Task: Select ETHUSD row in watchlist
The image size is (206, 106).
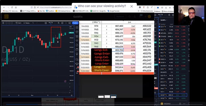Action: (173, 37)
